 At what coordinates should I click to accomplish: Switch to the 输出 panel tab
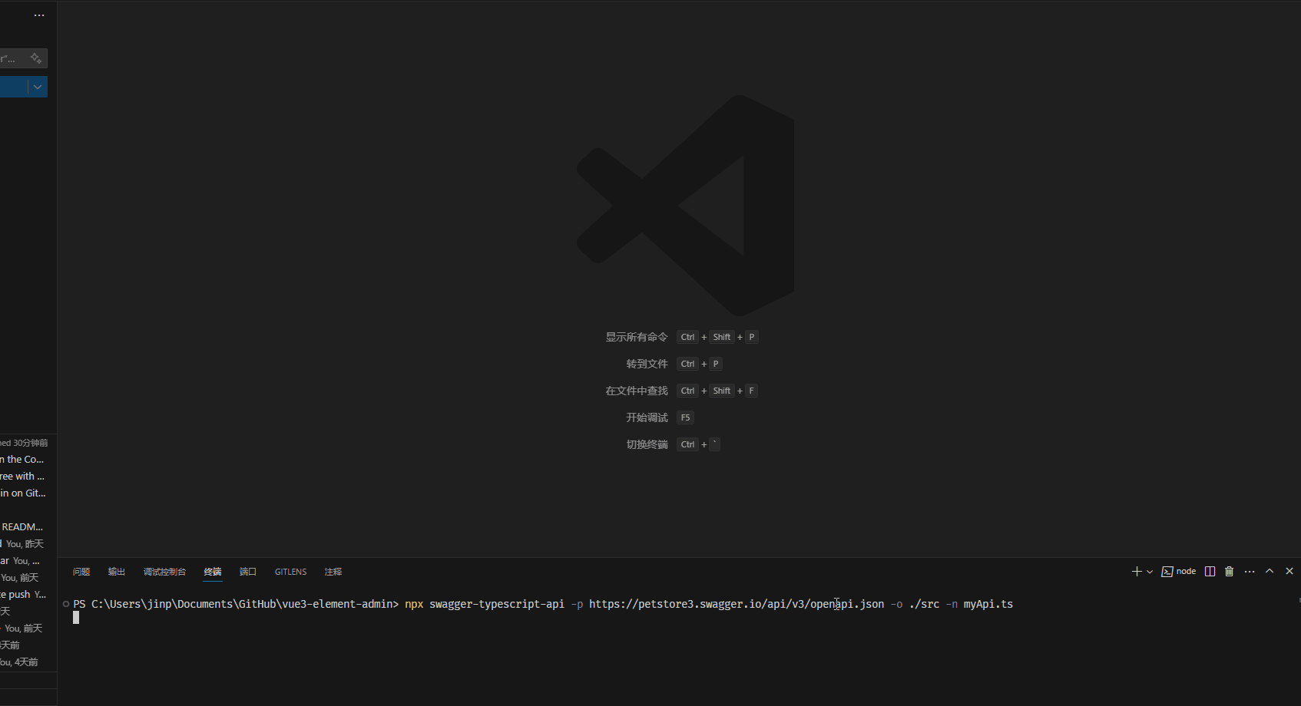click(x=117, y=572)
